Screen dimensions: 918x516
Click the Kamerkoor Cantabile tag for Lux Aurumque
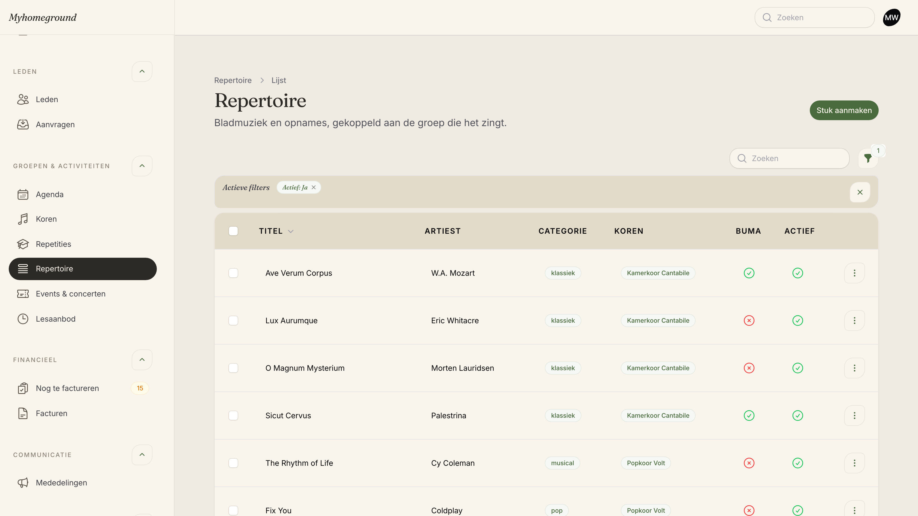coord(658,321)
